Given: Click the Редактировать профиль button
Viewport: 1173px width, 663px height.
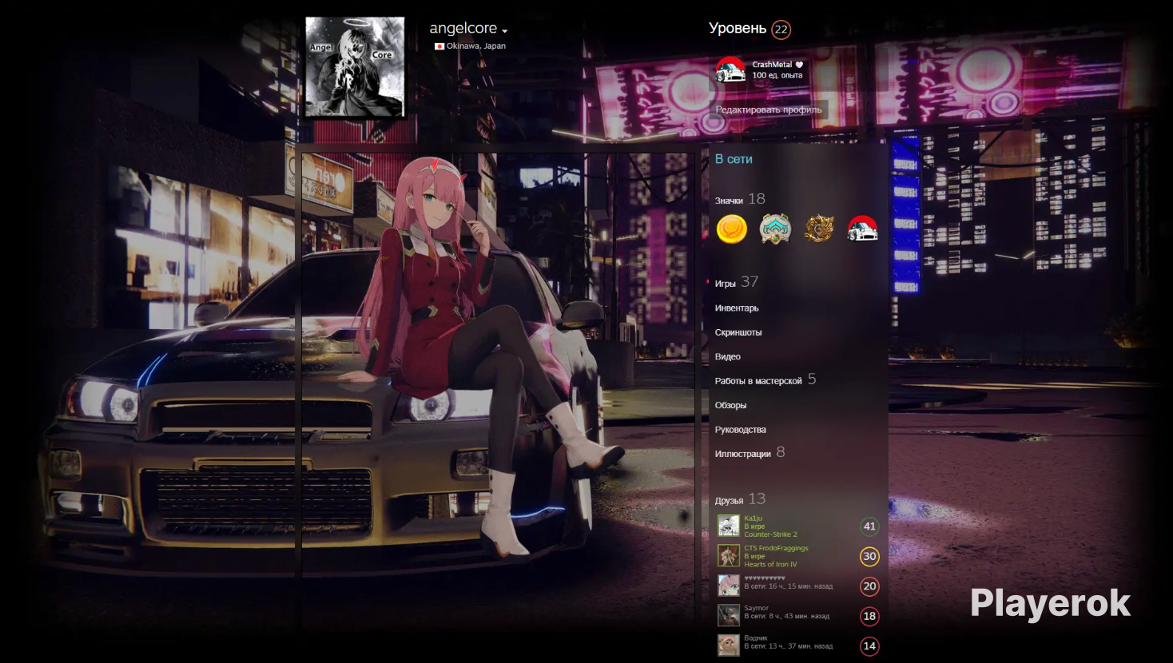Looking at the screenshot, I should 769,109.
